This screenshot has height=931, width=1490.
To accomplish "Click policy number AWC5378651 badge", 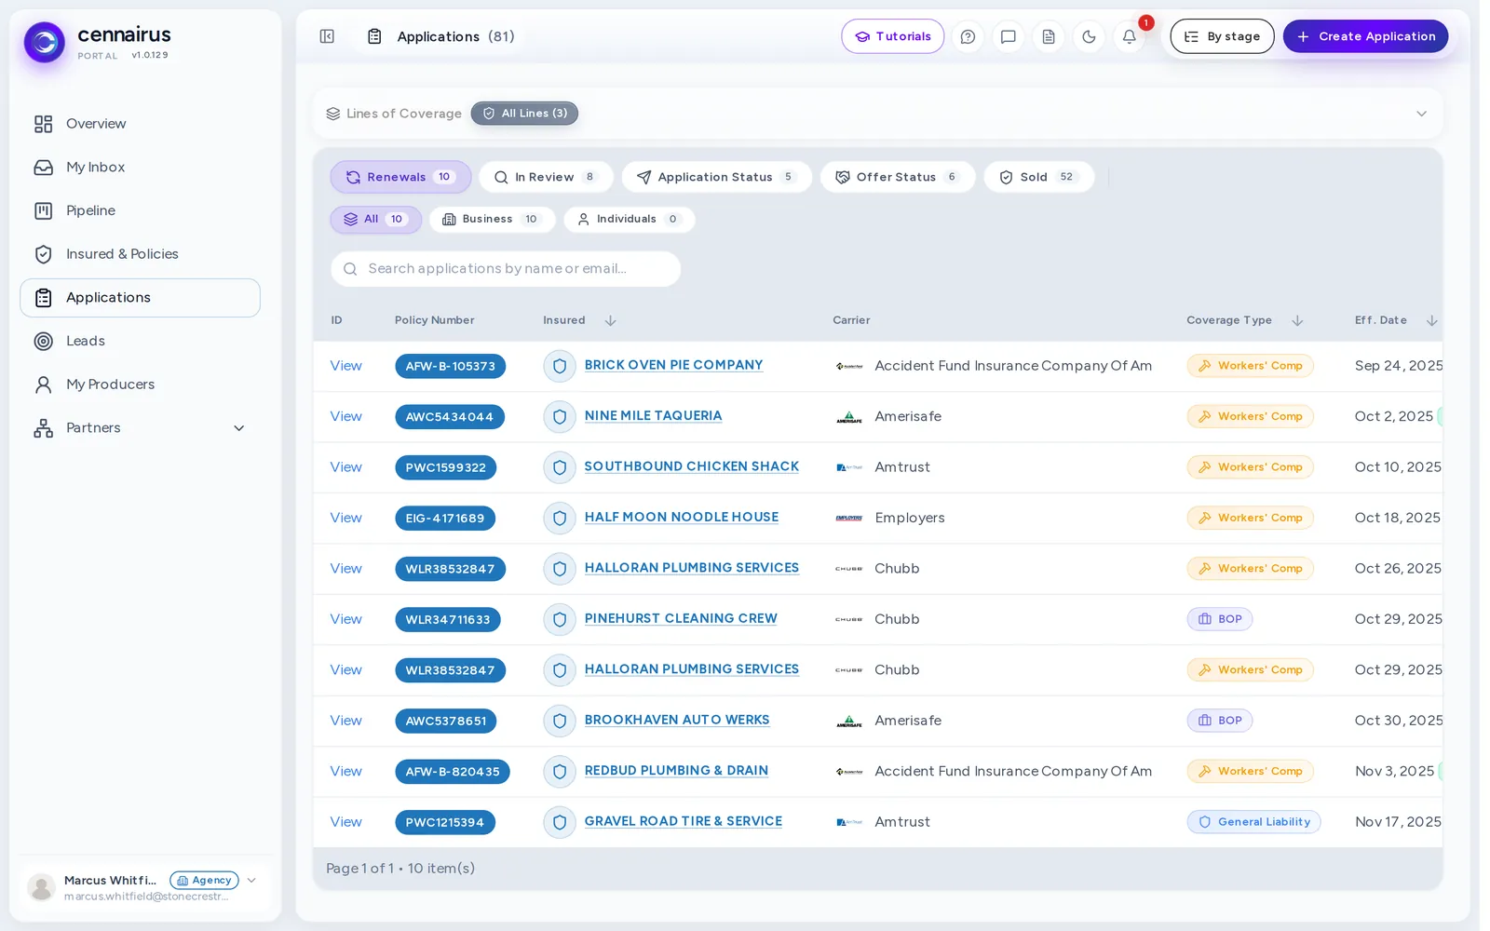I will click(445, 721).
